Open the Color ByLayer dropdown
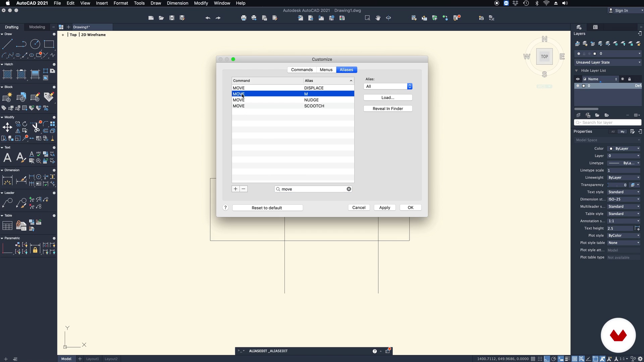Screen dimensions: 644x362 [624, 148]
